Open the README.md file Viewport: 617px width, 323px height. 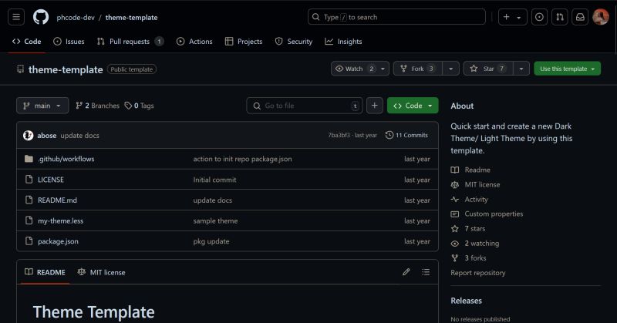pyautogui.click(x=57, y=200)
